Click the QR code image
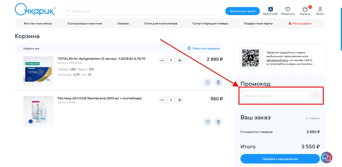 [250, 58]
